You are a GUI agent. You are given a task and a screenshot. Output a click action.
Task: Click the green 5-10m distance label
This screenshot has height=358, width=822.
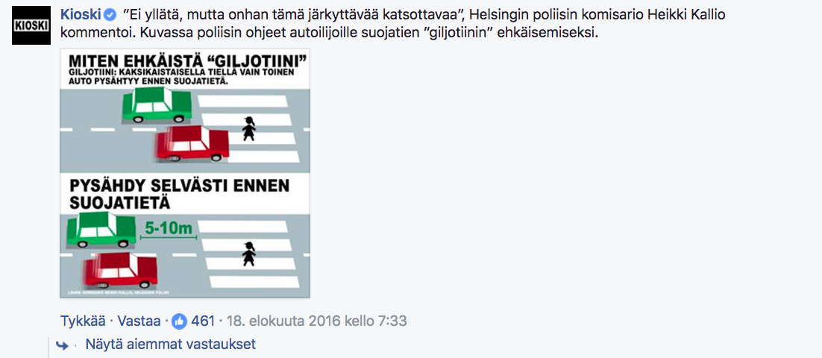pyautogui.click(x=169, y=227)
